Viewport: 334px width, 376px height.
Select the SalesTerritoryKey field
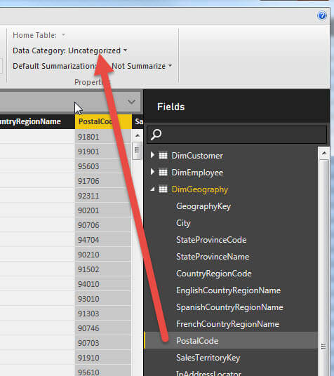point(208,358)
